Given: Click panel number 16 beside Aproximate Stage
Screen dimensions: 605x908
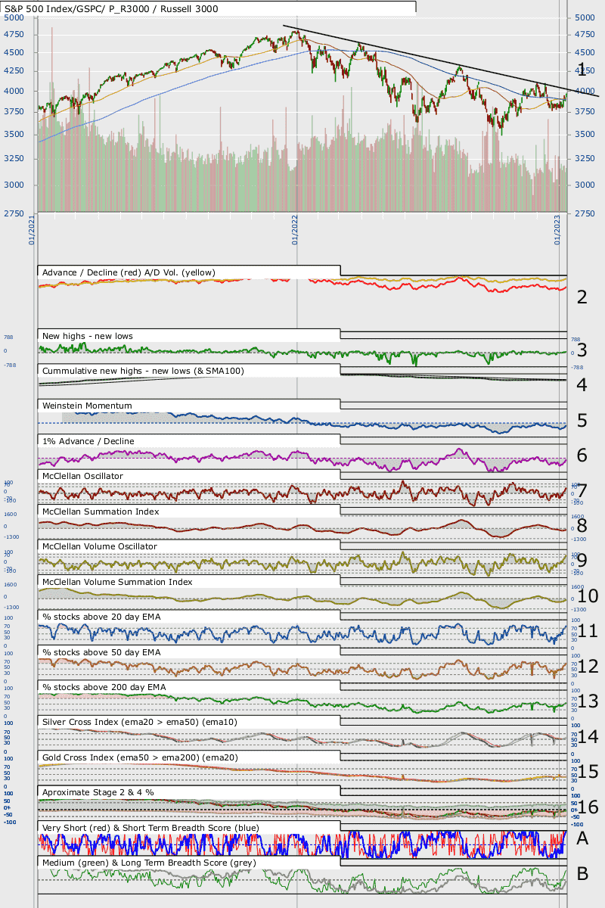Looking at the screenshot, I should click(588, 807).
